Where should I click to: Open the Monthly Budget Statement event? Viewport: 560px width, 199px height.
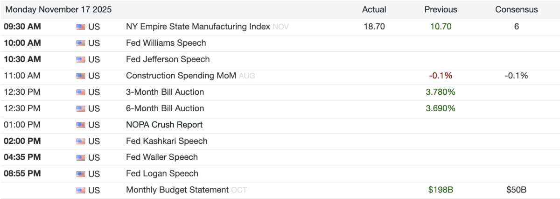pyautogui.click(x=177, y=190)
